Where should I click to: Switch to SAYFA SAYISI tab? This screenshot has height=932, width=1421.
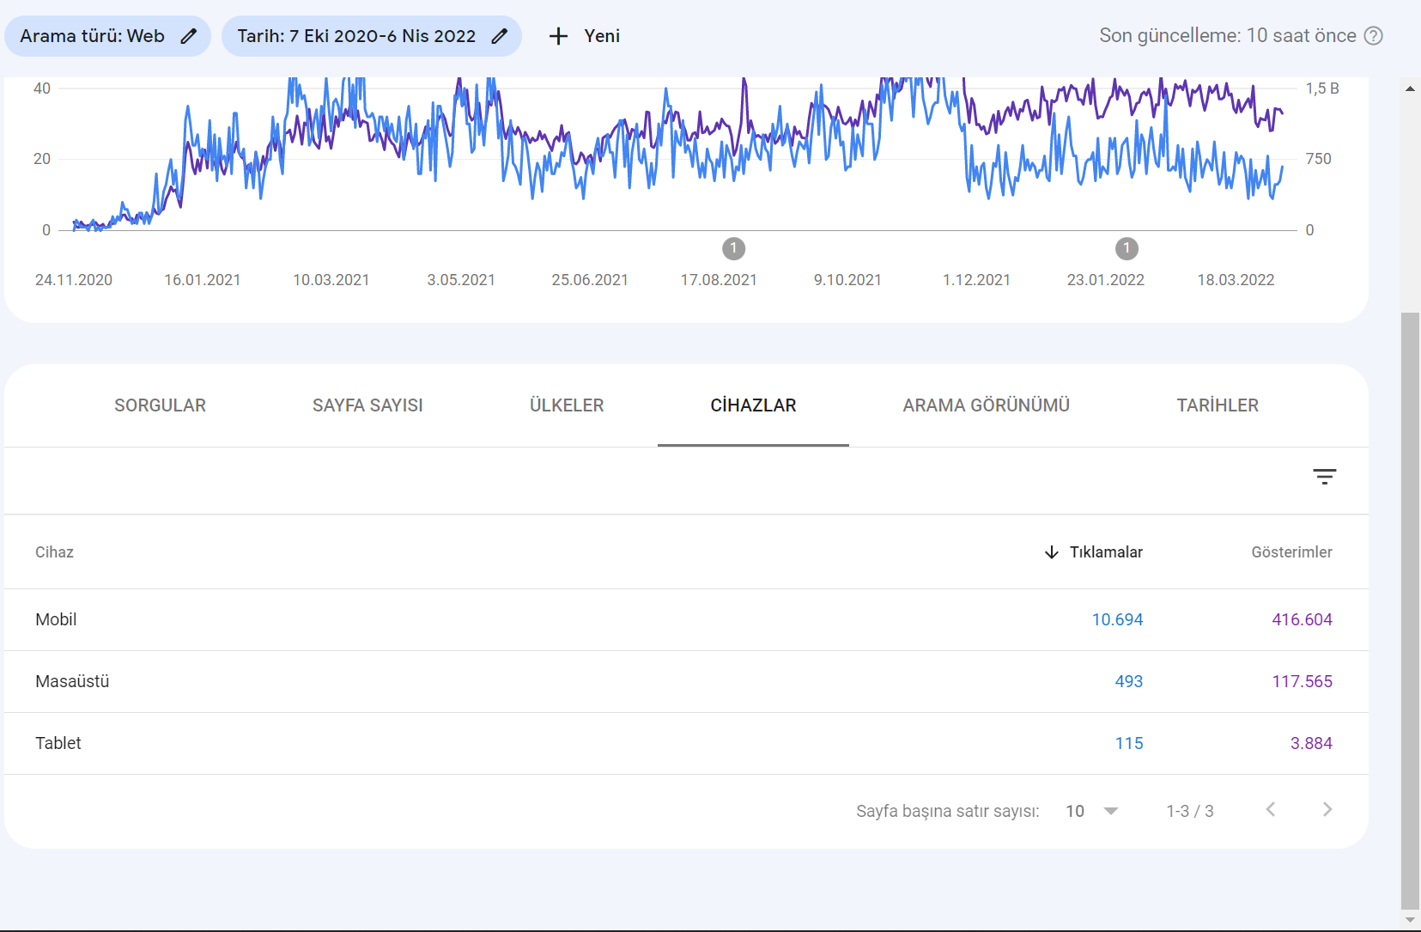pyautogui.click(x=367, y=405)
